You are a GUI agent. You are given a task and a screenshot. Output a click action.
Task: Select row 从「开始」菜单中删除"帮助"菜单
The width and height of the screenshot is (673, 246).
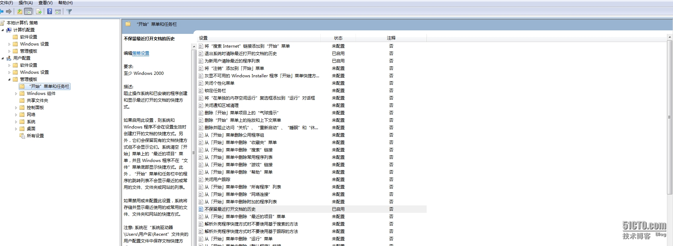(312, 172)
